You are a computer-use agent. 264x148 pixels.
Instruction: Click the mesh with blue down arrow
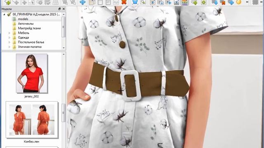[x=214, y=2]
